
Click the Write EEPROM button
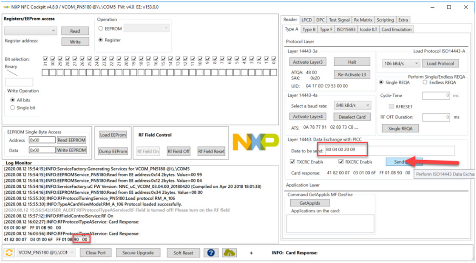(x=71, y=150)
